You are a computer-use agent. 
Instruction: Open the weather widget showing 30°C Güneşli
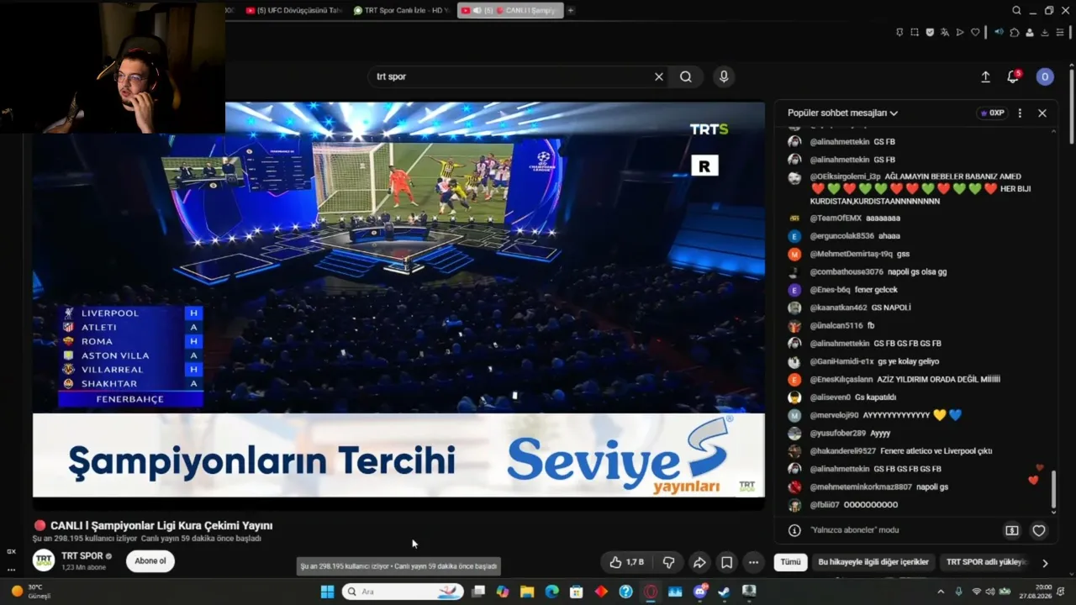click(32, 592)
